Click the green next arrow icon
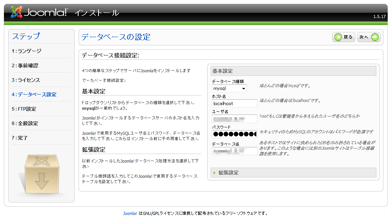Viewport: 392px width, 222px height. click(x=375, y=37)
